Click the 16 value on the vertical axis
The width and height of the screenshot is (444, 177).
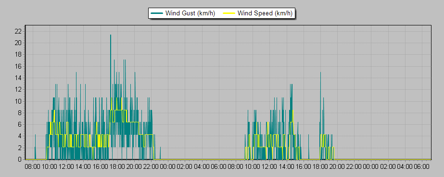(18, 66)
